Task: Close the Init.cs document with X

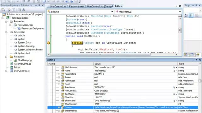Action: pos(180,6)
